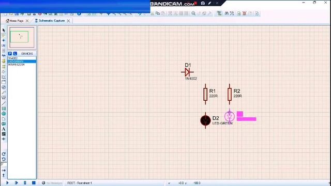Click Rotate Anti-Clockwise button
Screen dimensions: 331x186
coord(4,159)
